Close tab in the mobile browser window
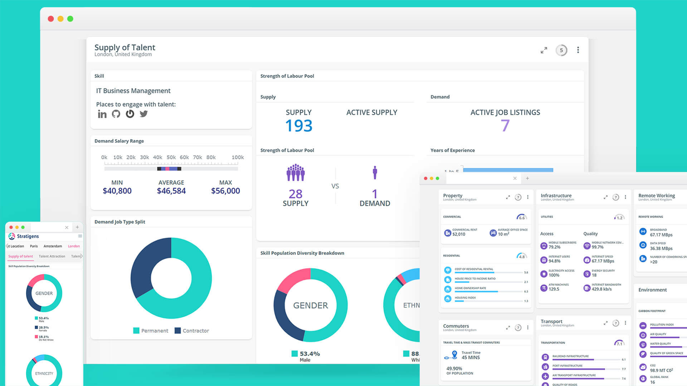The height and width of the screenshot is (386, 687). coord(67,227)
